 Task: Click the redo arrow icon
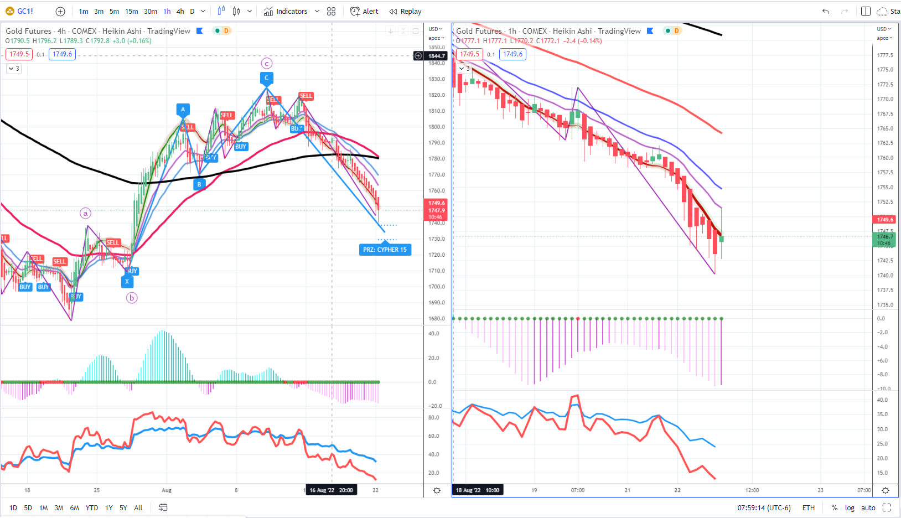(845, 11)
